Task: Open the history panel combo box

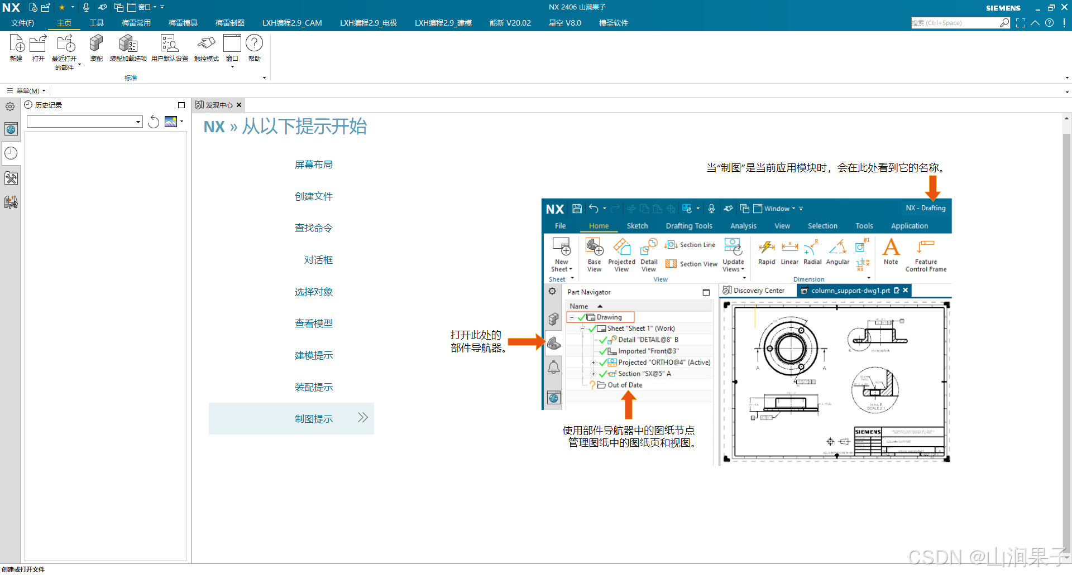Action: (x=85, y=122)
